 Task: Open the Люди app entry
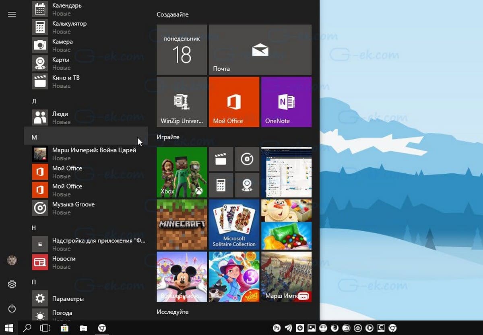(86, 117)
